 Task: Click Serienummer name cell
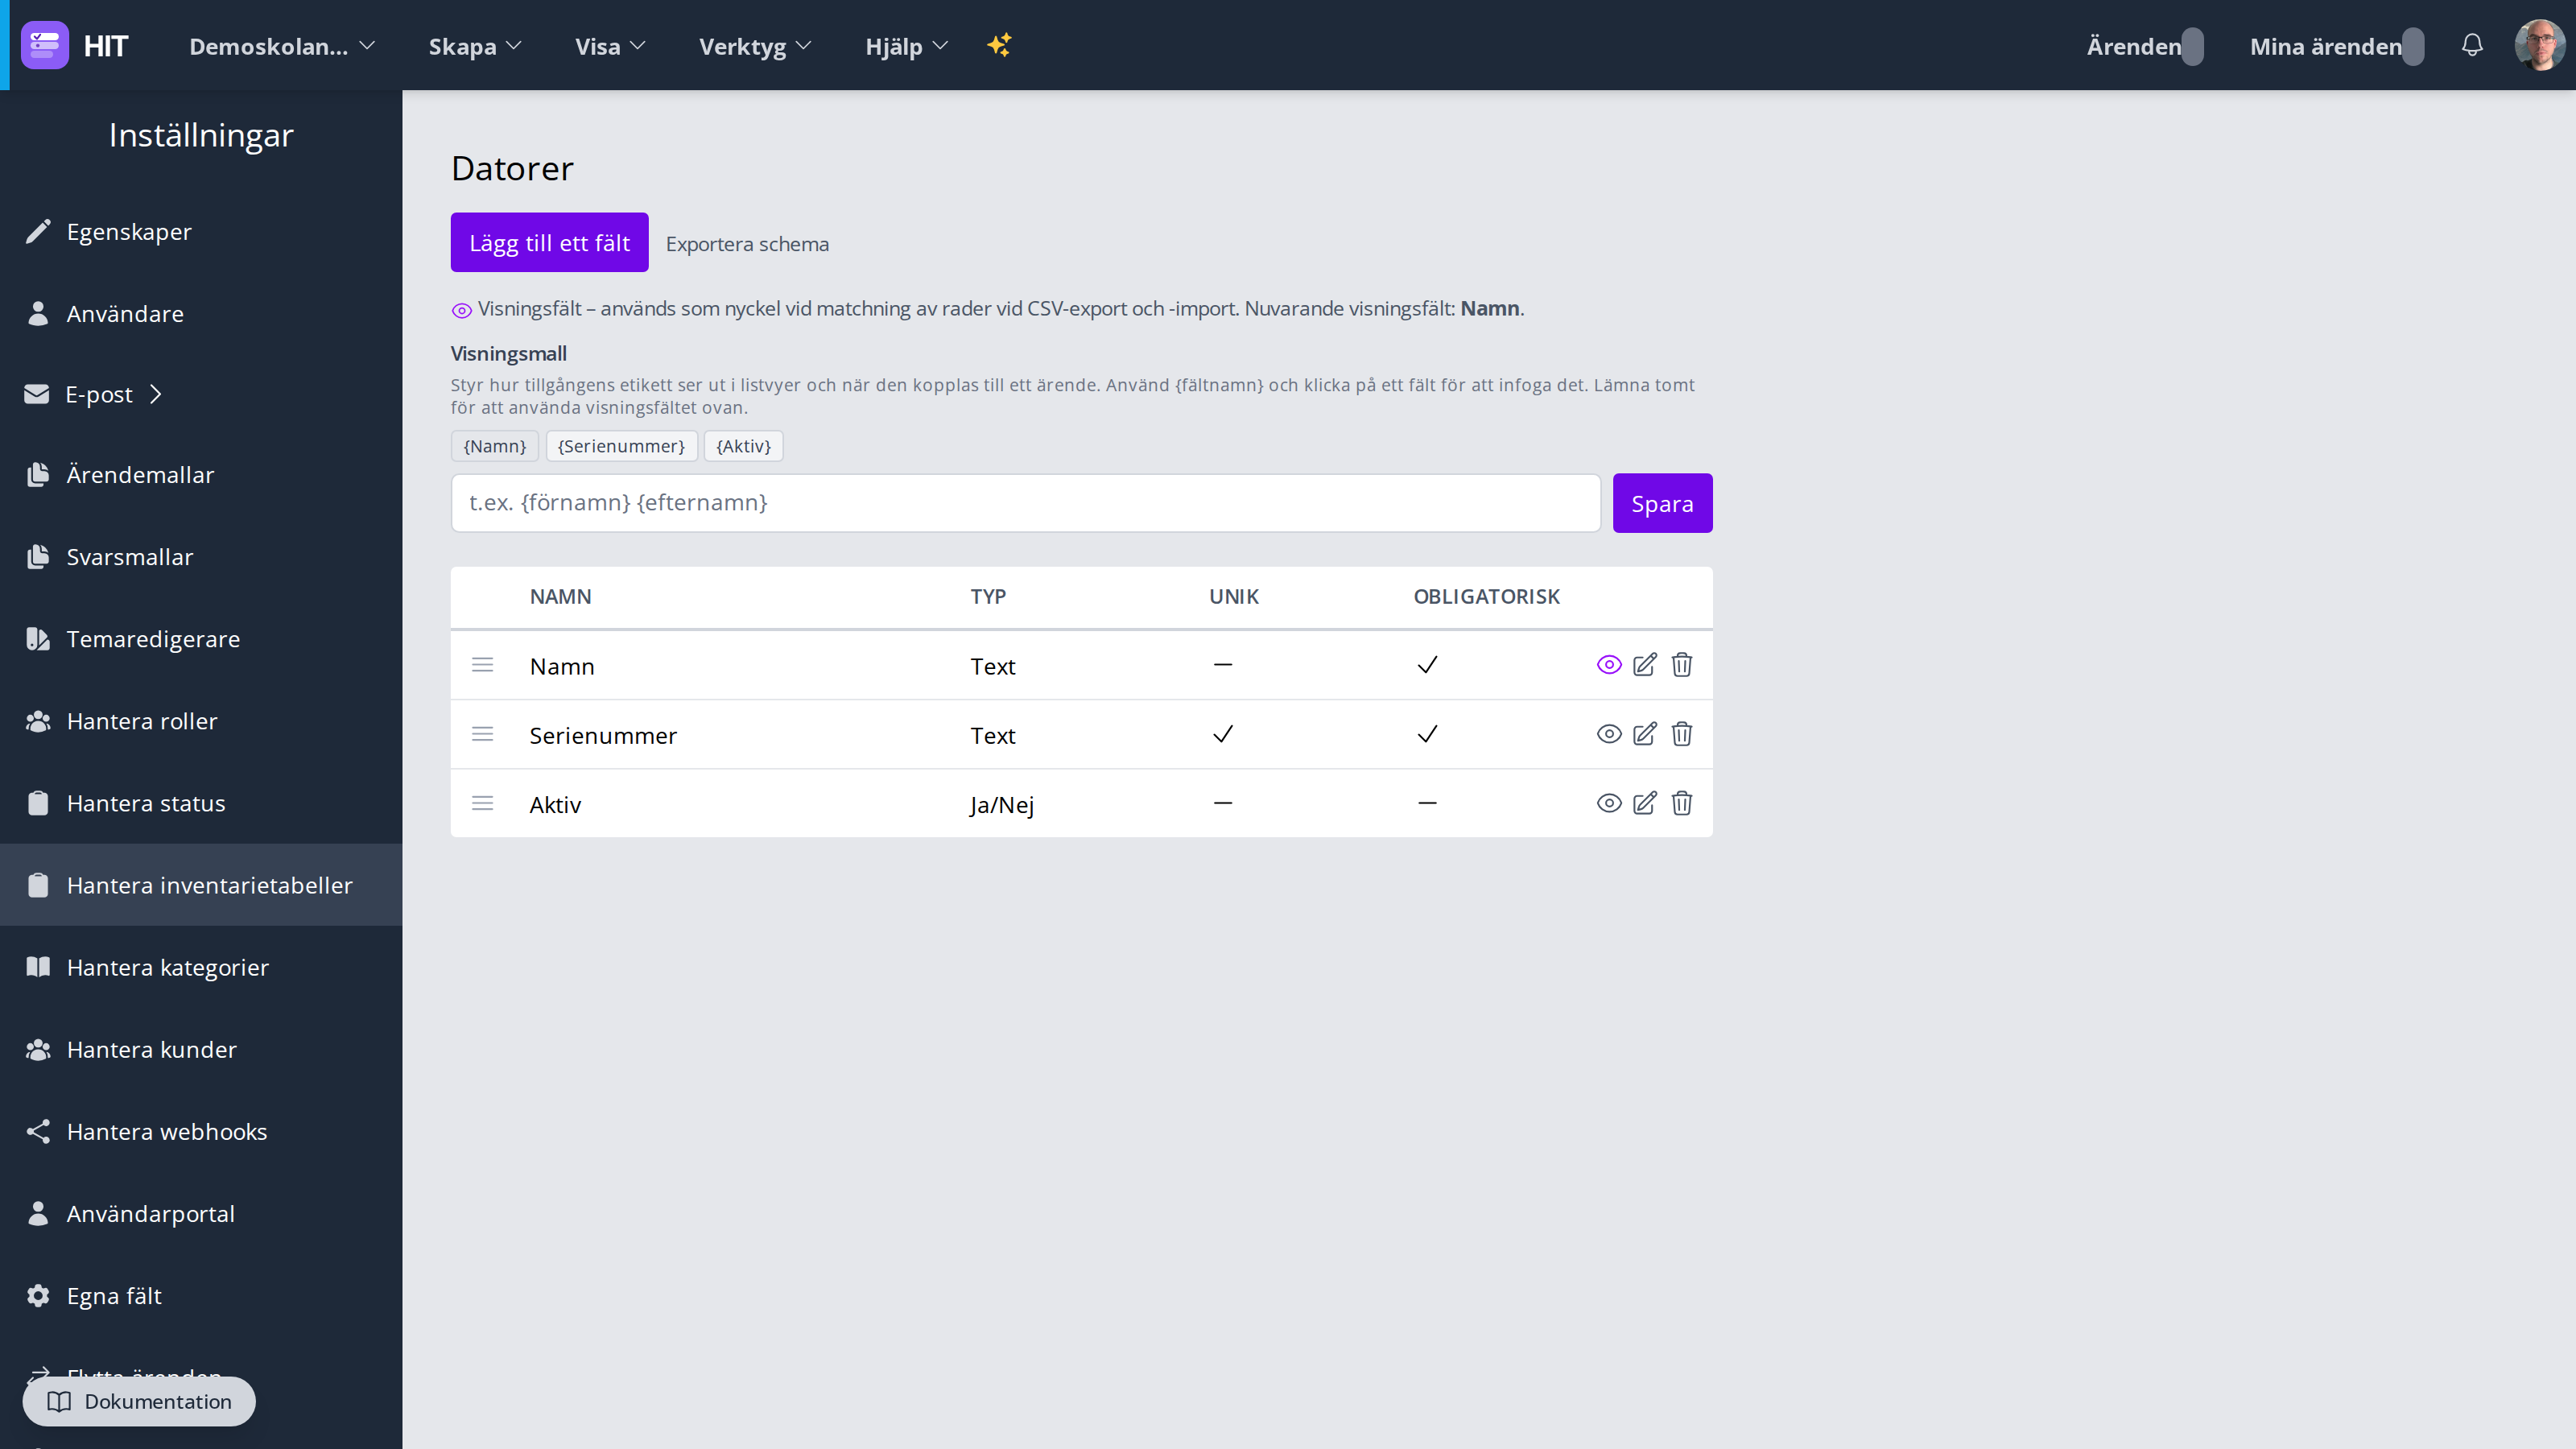pyautogui.click(x=603, y=736)
